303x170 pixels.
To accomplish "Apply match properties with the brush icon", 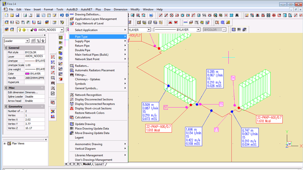I will click(x=55, y=15).
